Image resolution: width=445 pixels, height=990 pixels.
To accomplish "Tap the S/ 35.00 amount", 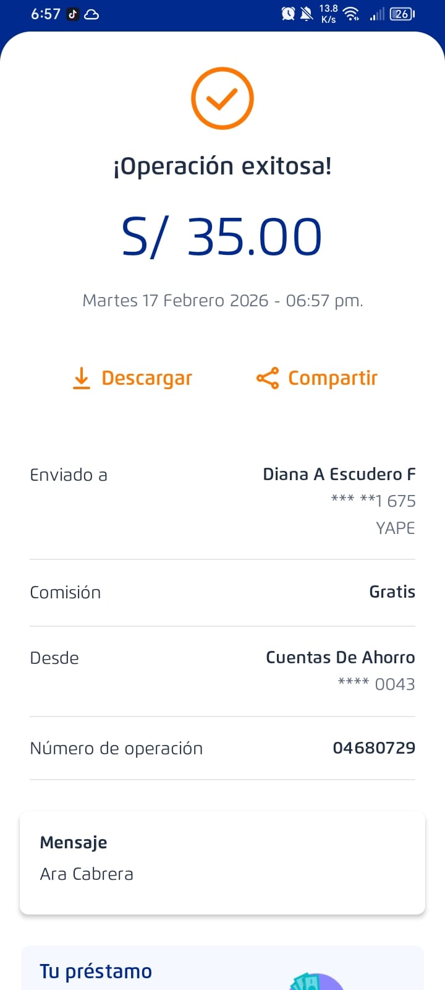I will [x=222, y=237].
